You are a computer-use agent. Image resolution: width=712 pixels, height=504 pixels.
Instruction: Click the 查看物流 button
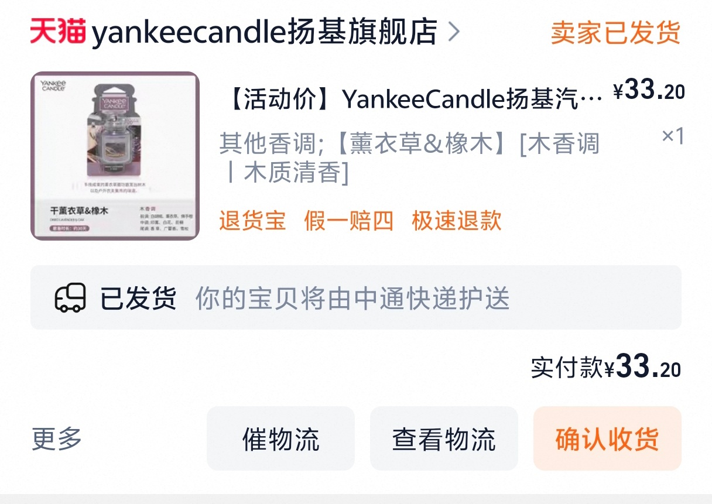click(444, 438)
